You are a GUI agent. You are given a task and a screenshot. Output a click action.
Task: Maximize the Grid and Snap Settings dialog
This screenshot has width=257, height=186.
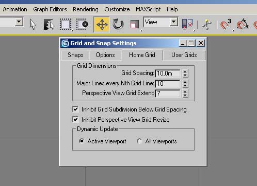[x=191, y=43]
